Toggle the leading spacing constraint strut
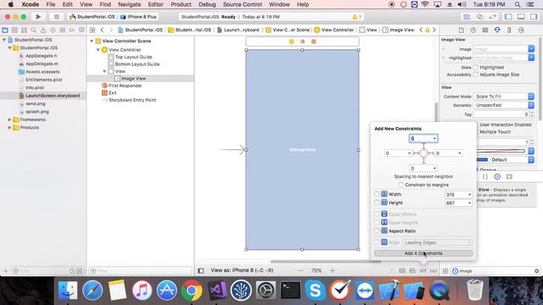This screenshot has width=543, height=305. [417, 153]
